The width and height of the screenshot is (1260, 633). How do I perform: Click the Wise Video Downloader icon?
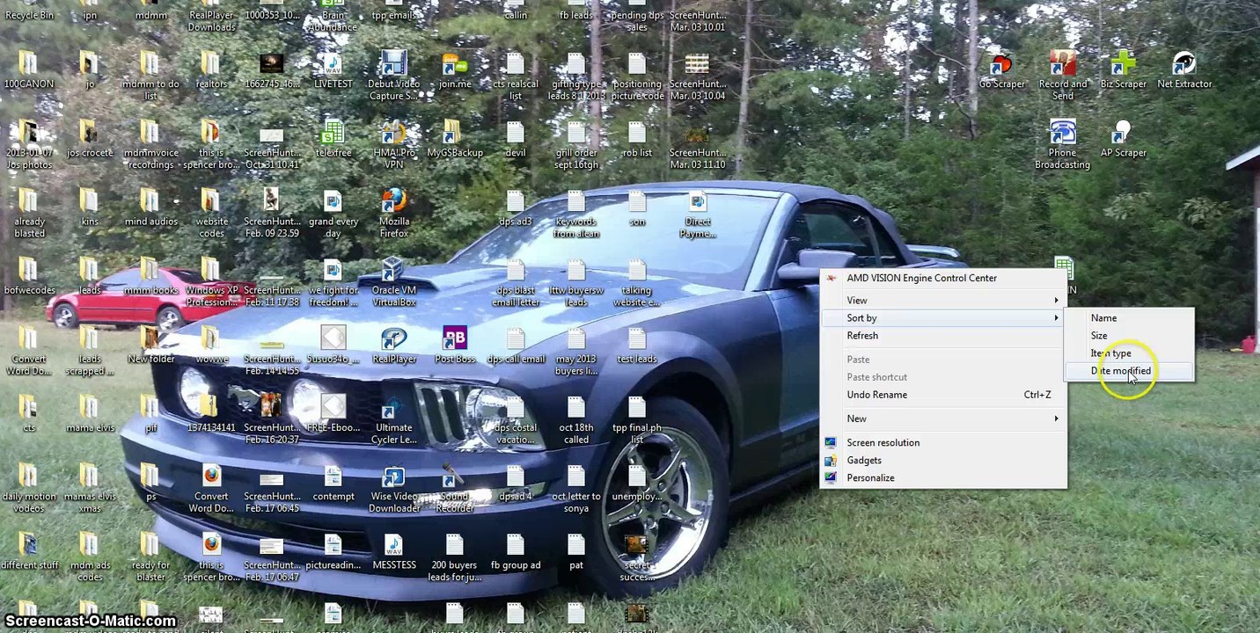[x=394, y=488]
